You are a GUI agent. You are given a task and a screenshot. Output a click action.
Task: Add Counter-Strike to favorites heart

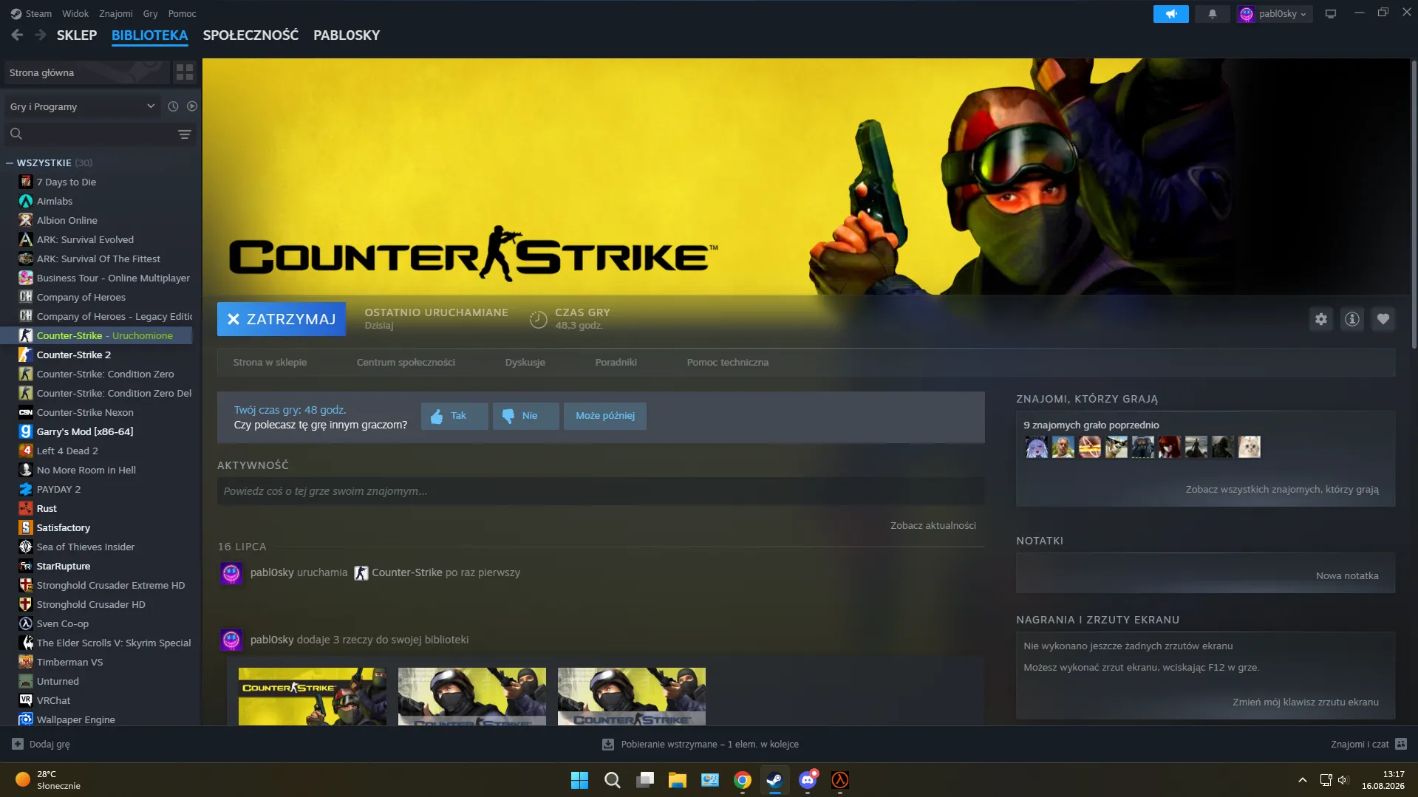pyautogui.click(x=1383, y=319)
